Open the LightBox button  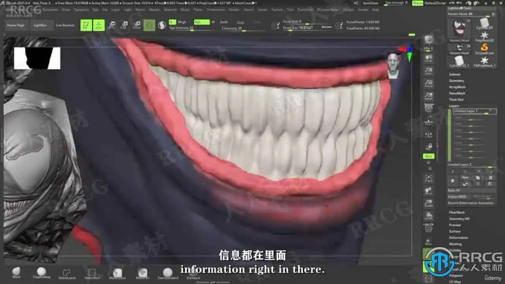(x=42, y=25)
